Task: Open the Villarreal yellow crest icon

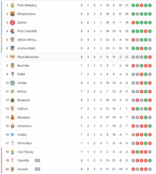Action: click(x=12, y=100)
